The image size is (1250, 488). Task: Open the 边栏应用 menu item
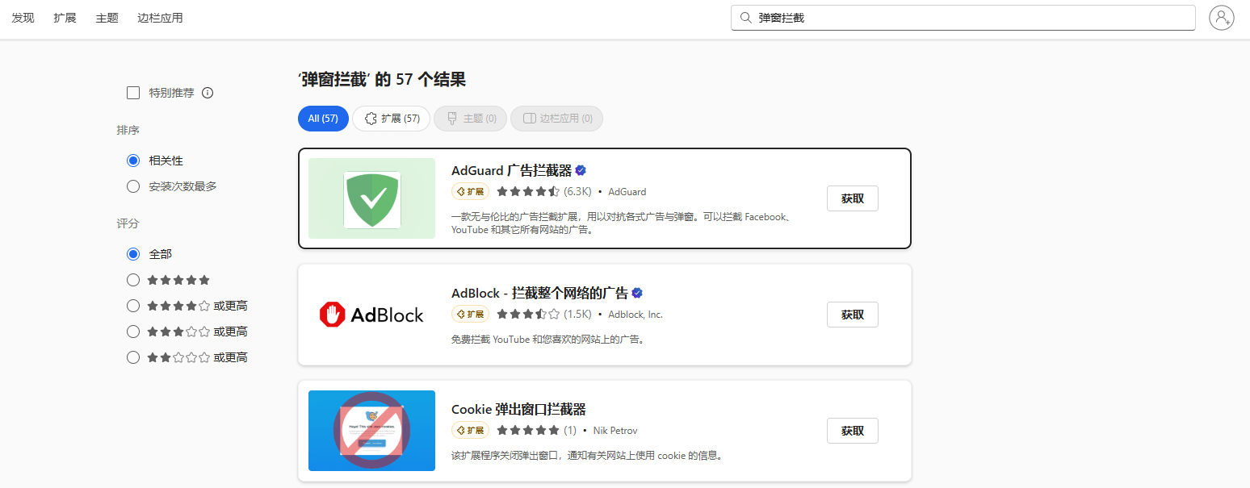161,17
